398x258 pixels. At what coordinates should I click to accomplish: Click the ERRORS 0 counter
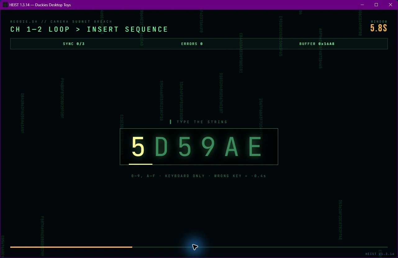pyautogui.click(x=192, y=44)
